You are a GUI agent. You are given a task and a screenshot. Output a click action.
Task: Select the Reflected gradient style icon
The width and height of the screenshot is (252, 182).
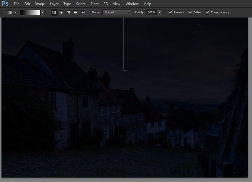tap(75, 12)
